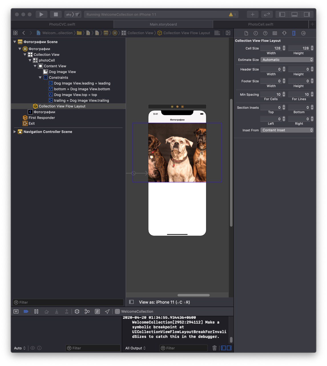327x366 pixels.
Task: Switch to Main.storyboard tab
Action: [163, 24]
